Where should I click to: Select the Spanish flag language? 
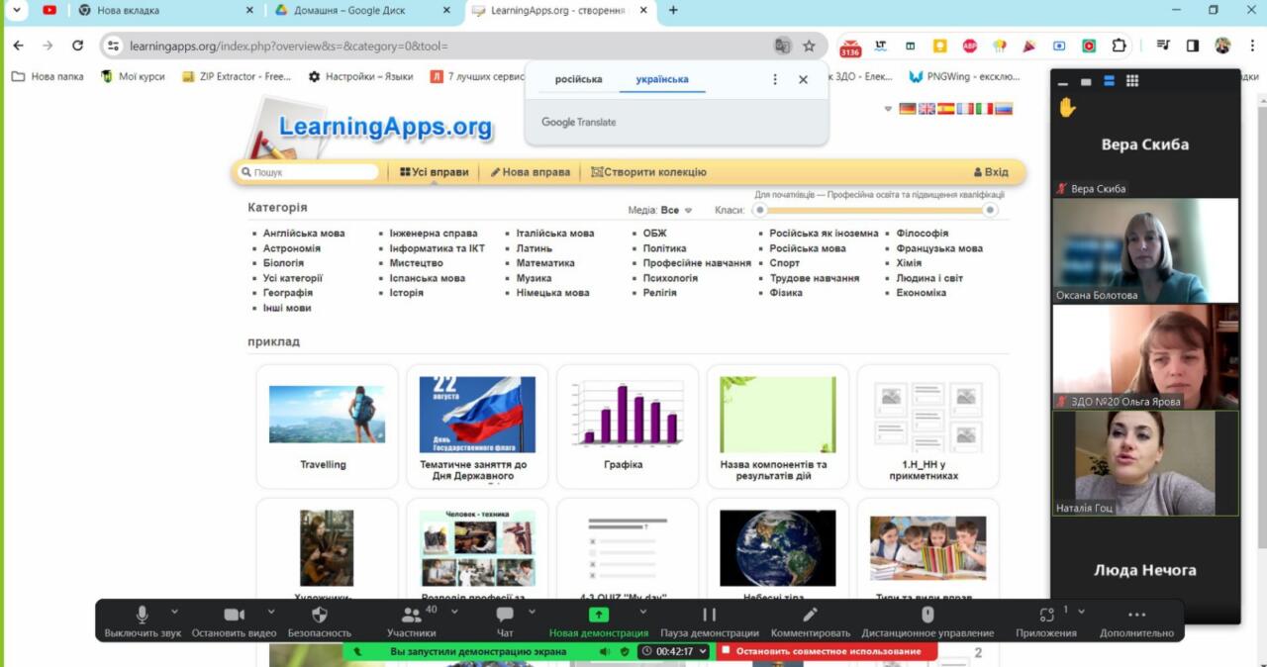point(946,109)
